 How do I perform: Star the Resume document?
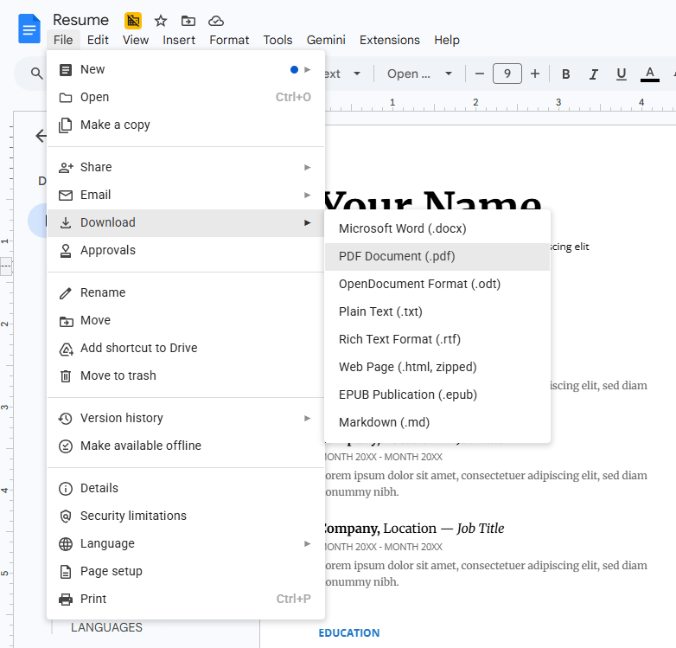161,20
